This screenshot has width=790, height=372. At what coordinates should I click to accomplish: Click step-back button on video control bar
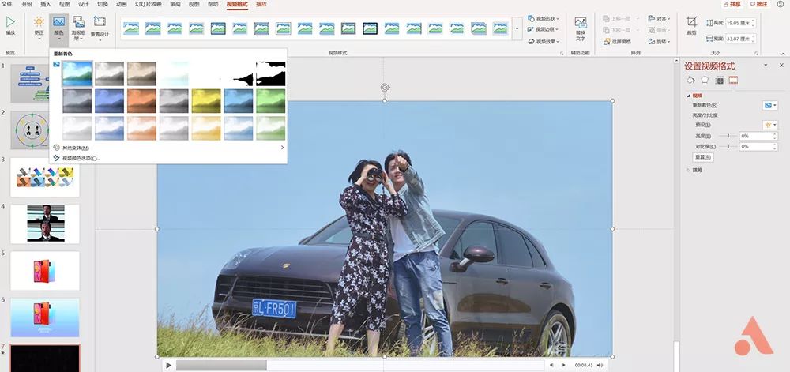click(551, 365)
